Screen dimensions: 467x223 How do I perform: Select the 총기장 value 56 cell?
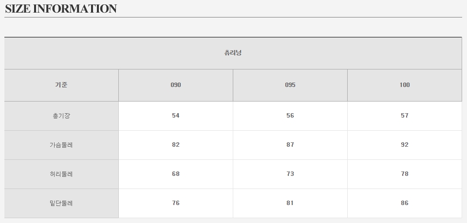tap(290, 116)
